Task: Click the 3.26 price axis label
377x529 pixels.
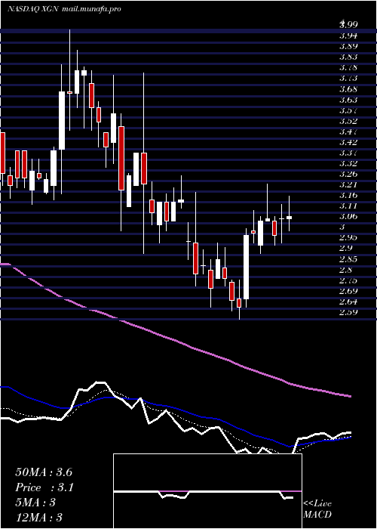Action: [x=348, y=175]
